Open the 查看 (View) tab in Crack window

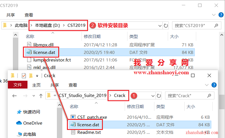[x=73, y=85]
